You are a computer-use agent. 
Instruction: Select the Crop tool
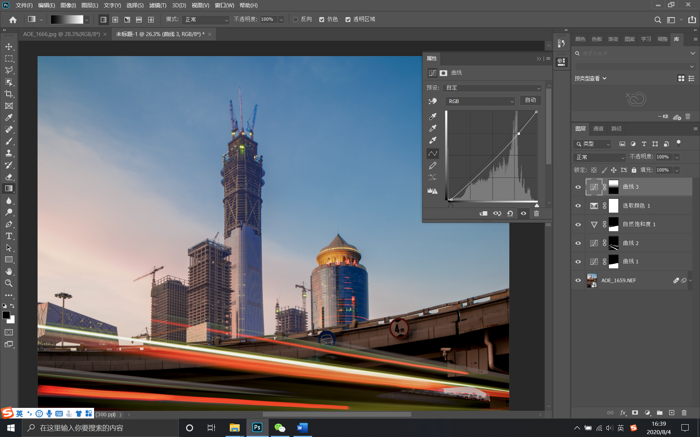9,94
